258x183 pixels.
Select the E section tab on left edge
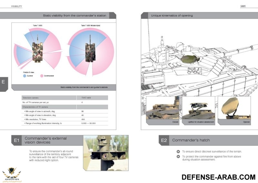pyautogui.click(x=4, y=84)
